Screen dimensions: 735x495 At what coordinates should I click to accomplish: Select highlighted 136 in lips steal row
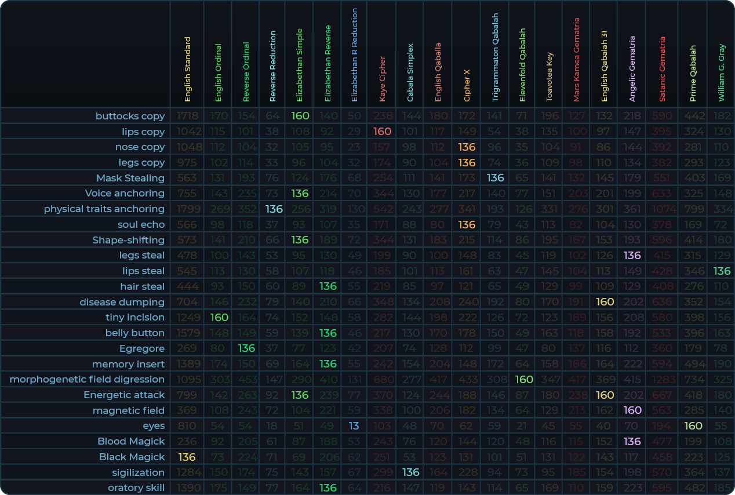pos(722,271)
